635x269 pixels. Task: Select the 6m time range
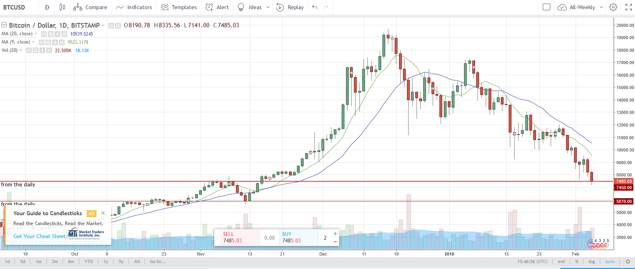71,261
